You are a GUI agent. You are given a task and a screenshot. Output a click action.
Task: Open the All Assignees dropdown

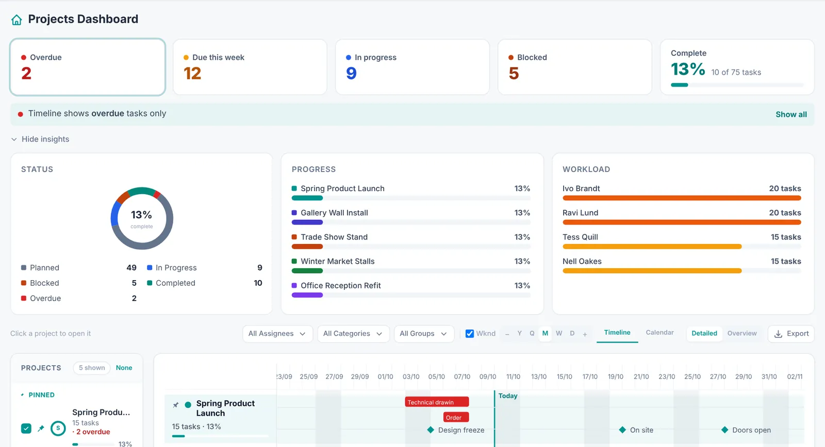tap(277, 334)
